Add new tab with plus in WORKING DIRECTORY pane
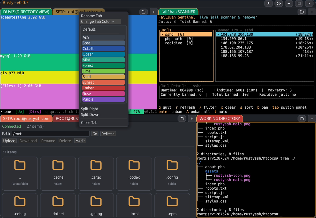 [312, 119]
